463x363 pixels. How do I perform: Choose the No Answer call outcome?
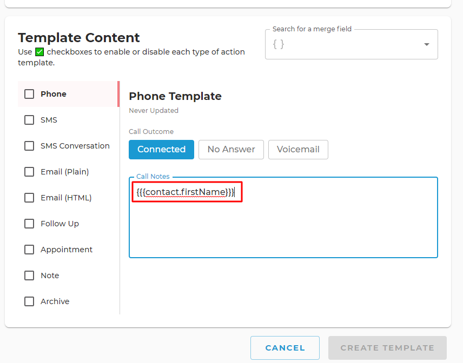click(x=231, y=150)
